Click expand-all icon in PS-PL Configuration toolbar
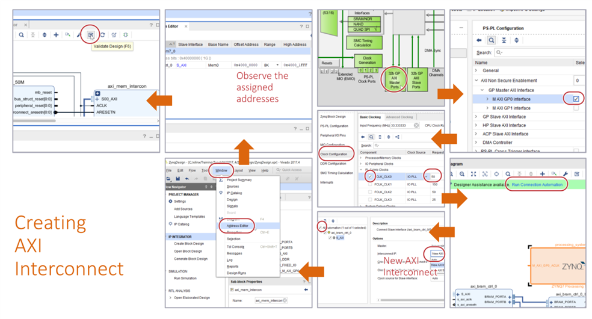This screenshot has width=592, height=319. click(x=516, y=40)
